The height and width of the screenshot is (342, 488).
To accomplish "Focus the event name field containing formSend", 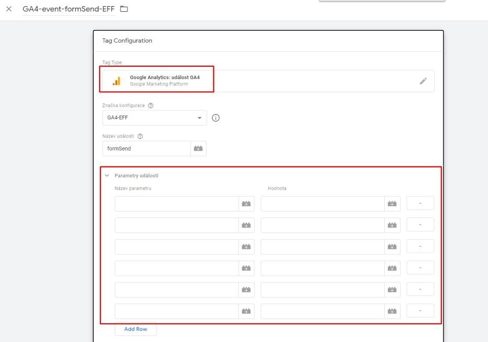I will coord(146,149).
